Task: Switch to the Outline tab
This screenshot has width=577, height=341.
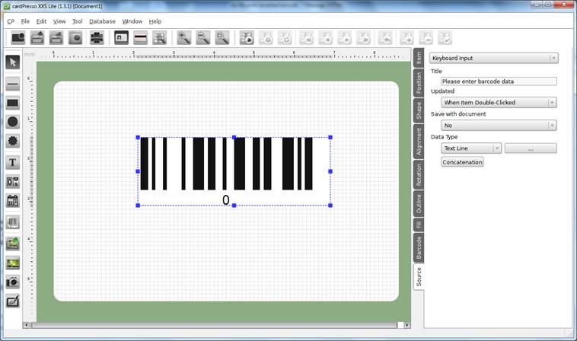Action: [419, 203]
